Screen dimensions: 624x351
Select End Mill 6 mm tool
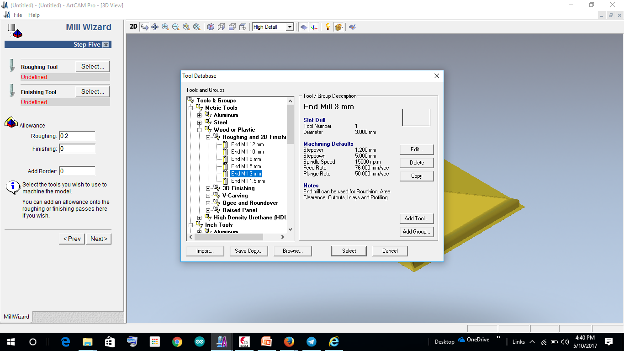246,159
